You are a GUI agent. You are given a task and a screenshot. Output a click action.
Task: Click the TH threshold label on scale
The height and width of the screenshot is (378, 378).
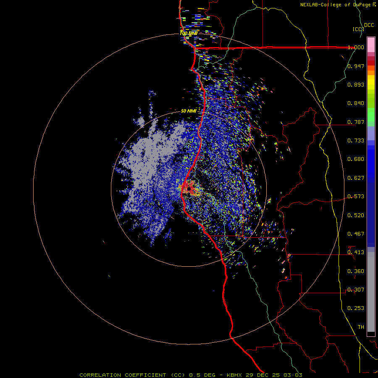(361, 327)
